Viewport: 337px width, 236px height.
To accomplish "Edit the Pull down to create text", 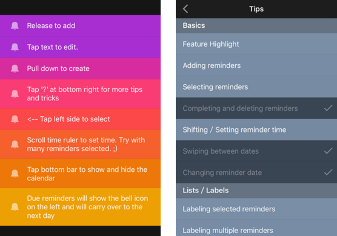I will 58,68.
